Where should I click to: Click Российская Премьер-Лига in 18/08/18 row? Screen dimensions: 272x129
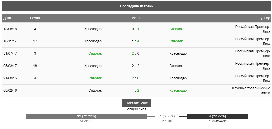[x=253, y=29]
